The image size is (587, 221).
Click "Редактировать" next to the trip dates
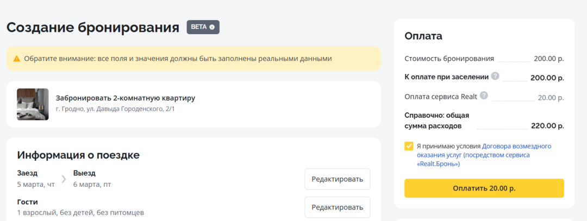(337, 179)
